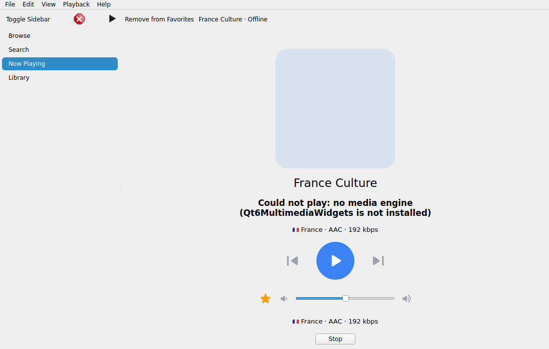This screenshot has height=349, width=549.
Task: Open the Help menu
Action: click(104, 4)
